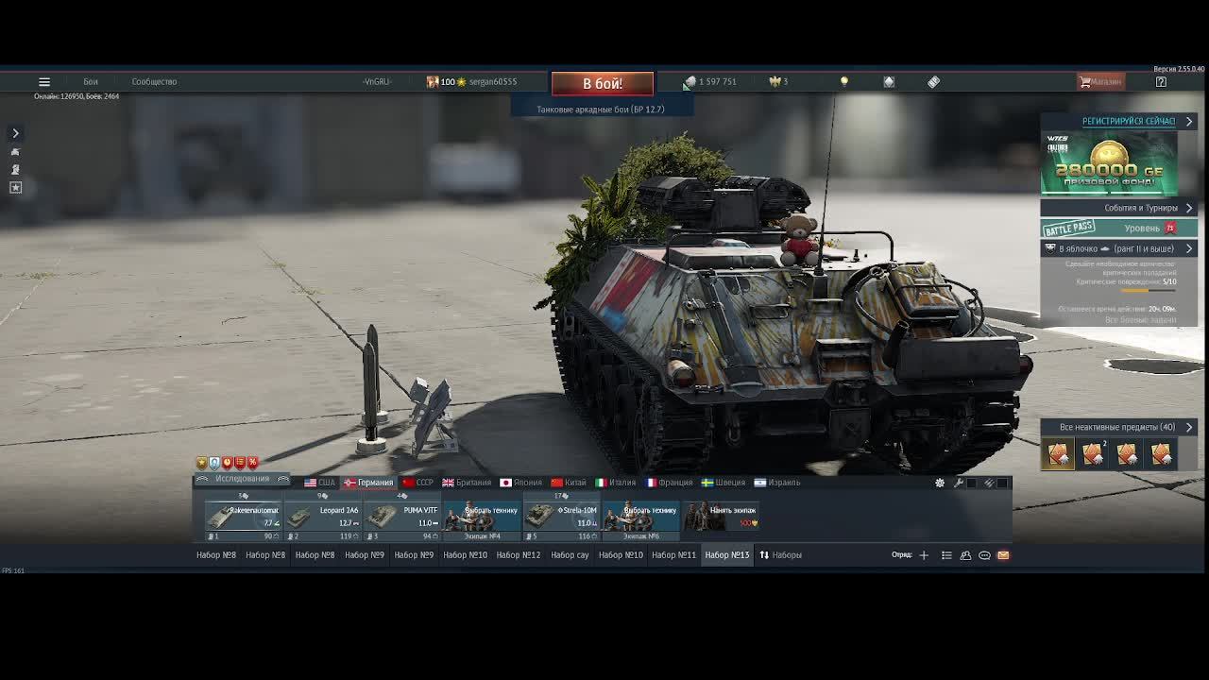Click Golden Eagles balance icon
Screen dimensions: 1209x680
tap(775, 82)
